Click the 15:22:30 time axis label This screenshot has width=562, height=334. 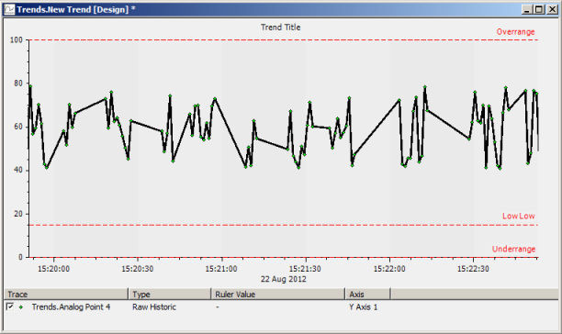click(473, 269)
